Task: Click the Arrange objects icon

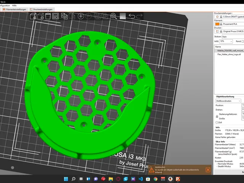Action: (55, 16)
